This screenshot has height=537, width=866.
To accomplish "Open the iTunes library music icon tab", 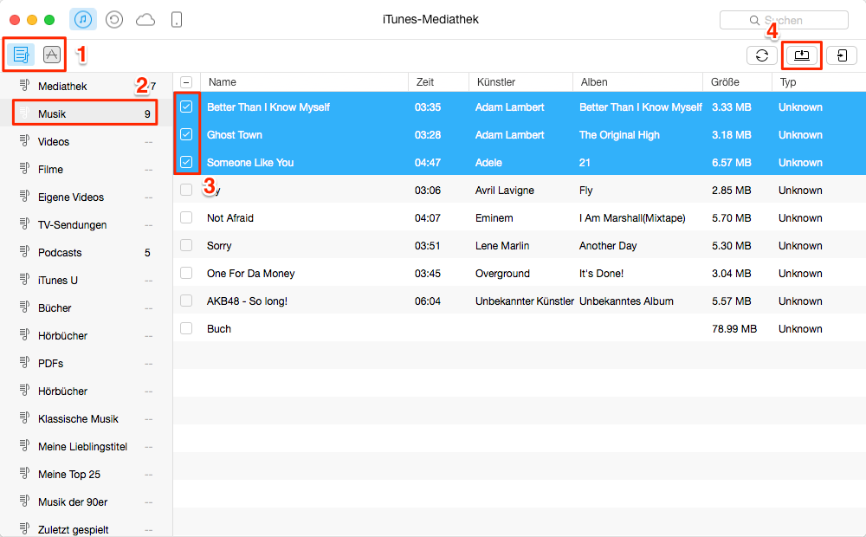I will (83, 20).
